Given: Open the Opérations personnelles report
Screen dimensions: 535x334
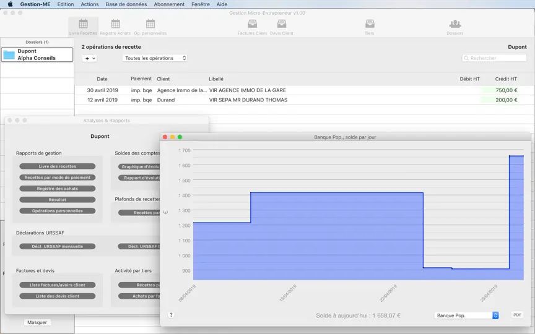Looking at the screenshot, I should click(58, 211).
